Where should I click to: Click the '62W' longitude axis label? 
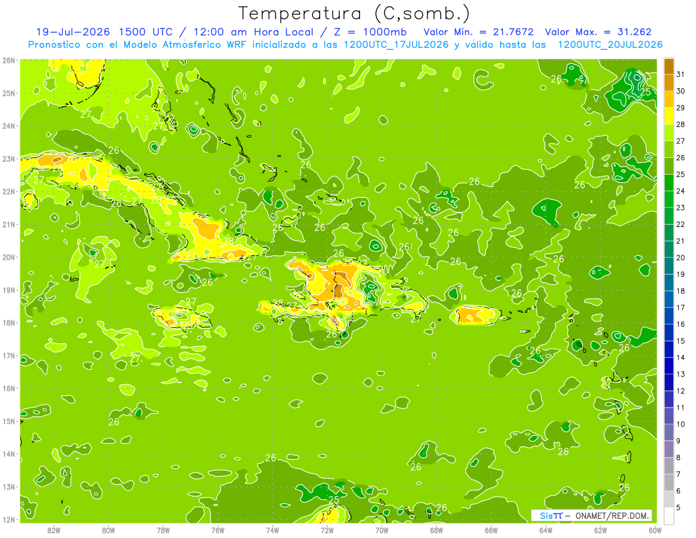600,530
